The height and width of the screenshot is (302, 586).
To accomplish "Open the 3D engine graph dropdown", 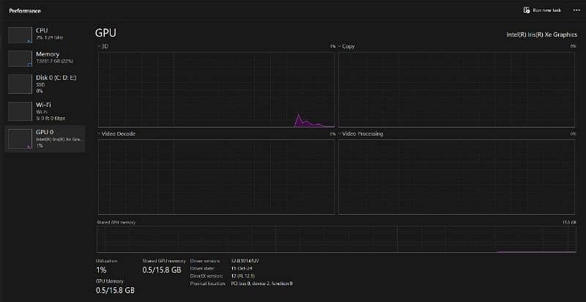I will (99, 46).
